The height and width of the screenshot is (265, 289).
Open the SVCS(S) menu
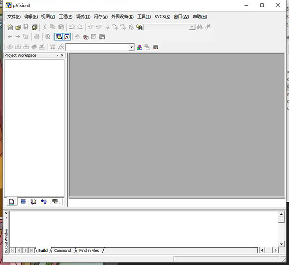[162, 17]
